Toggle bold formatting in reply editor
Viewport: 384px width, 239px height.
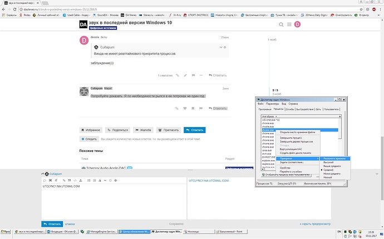tap(51, 180)
